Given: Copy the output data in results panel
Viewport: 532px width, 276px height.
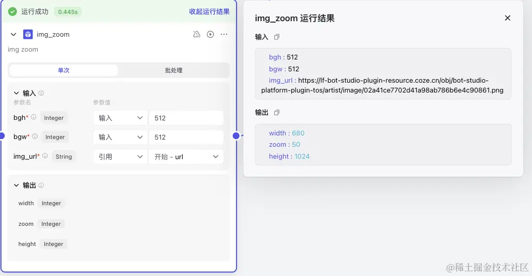Looking at the screenshot, I should (x=277, y=113).
